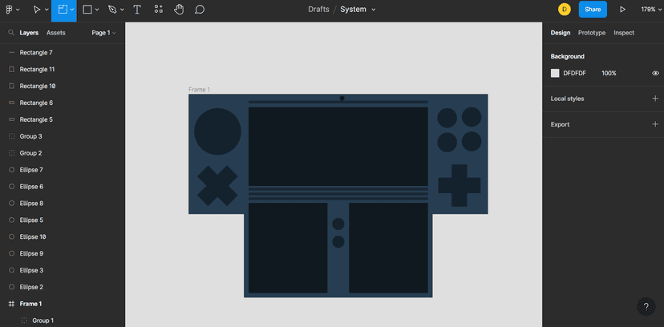Switch to the Assets tab
Screen dimensions: 664x327
coord(56,33)
